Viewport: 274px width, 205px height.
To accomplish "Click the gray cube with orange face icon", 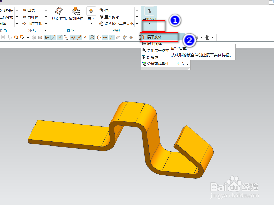I will [40, 38].
